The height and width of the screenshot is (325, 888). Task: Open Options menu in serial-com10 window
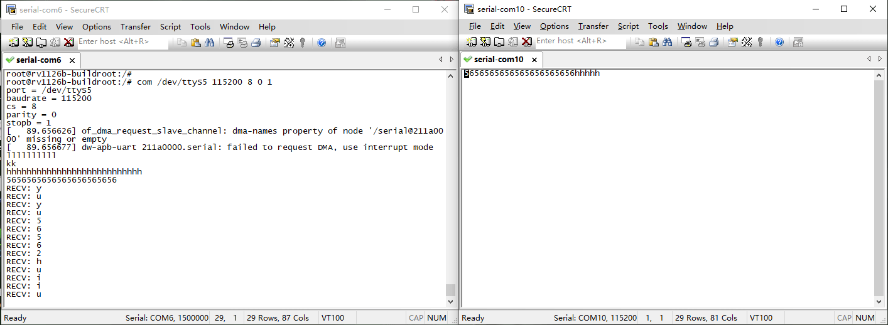(x=555, y=26)
